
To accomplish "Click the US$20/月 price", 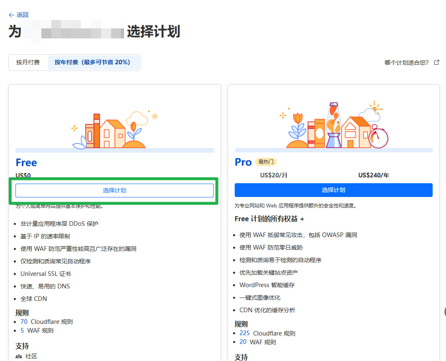I will [x=274, y=175].
